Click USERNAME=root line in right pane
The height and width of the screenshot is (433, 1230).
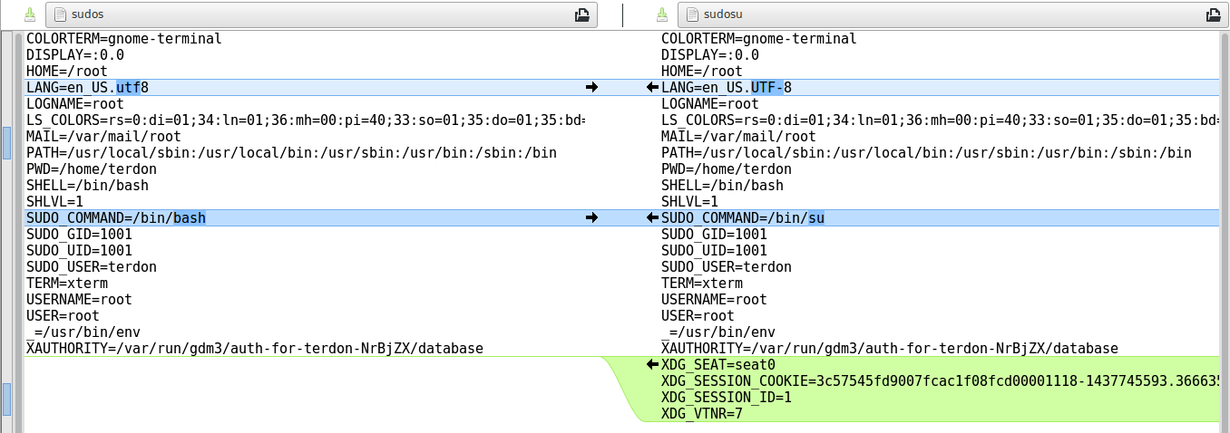tap(714, 300)
